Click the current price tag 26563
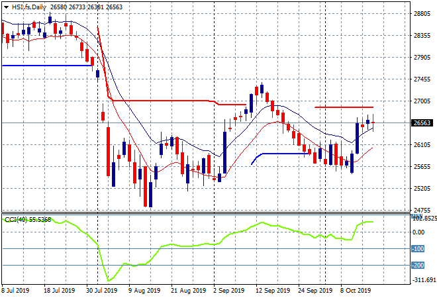 click(422, 123)
